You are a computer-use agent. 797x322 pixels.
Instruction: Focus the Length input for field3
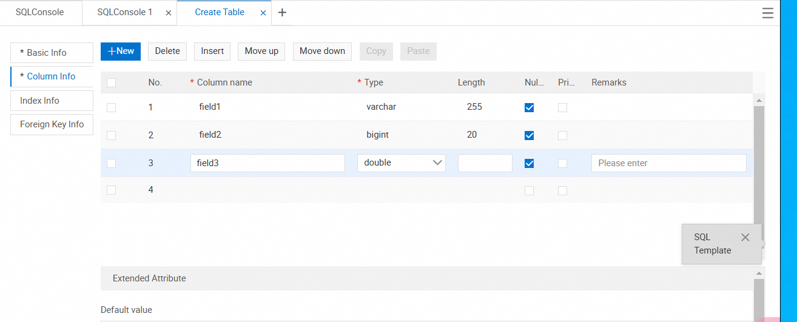click(485, 163)
